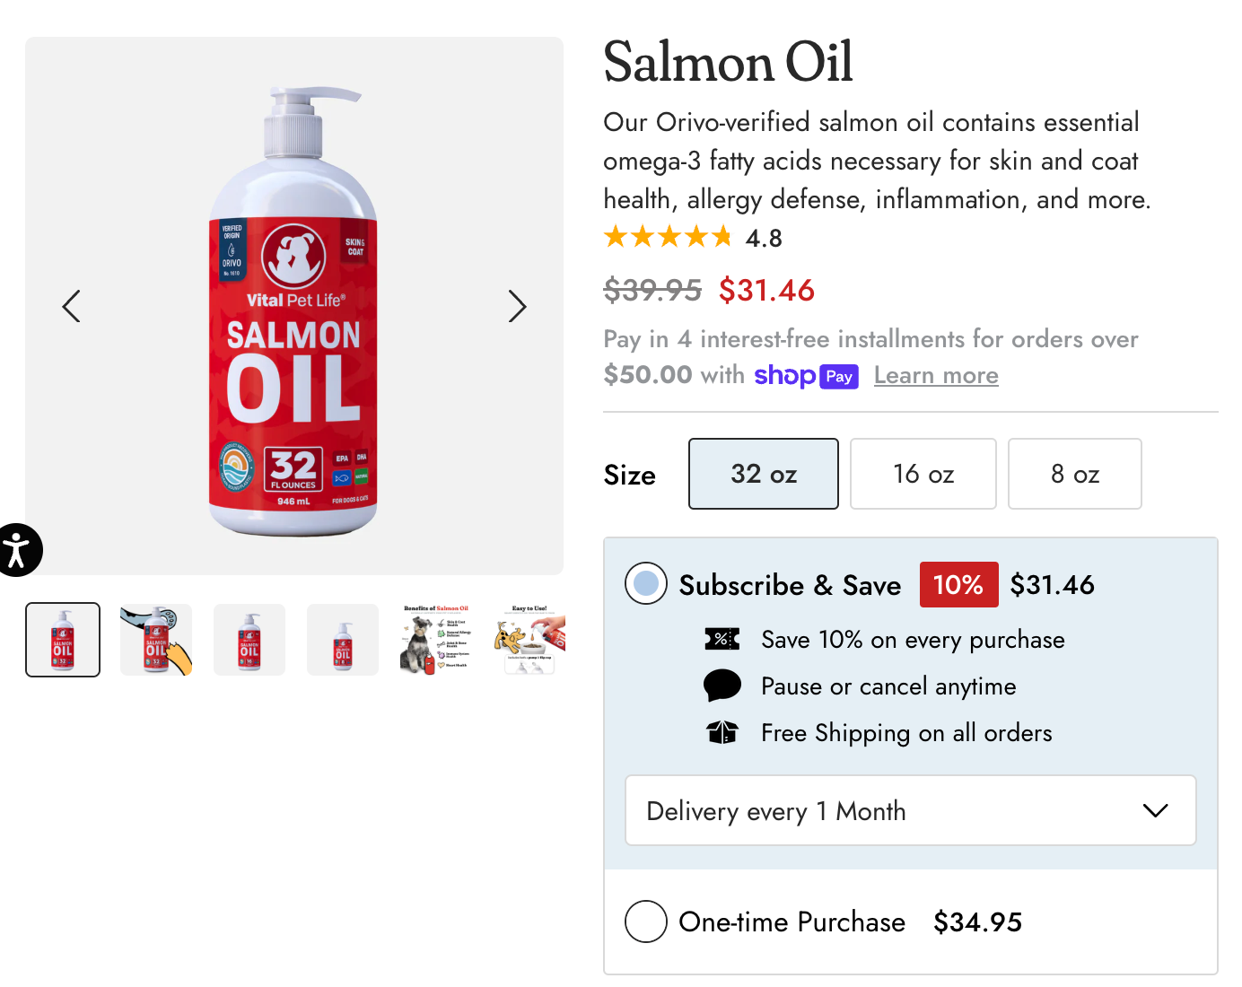Show the Easy to Use thumbnail

coord(529,640)
